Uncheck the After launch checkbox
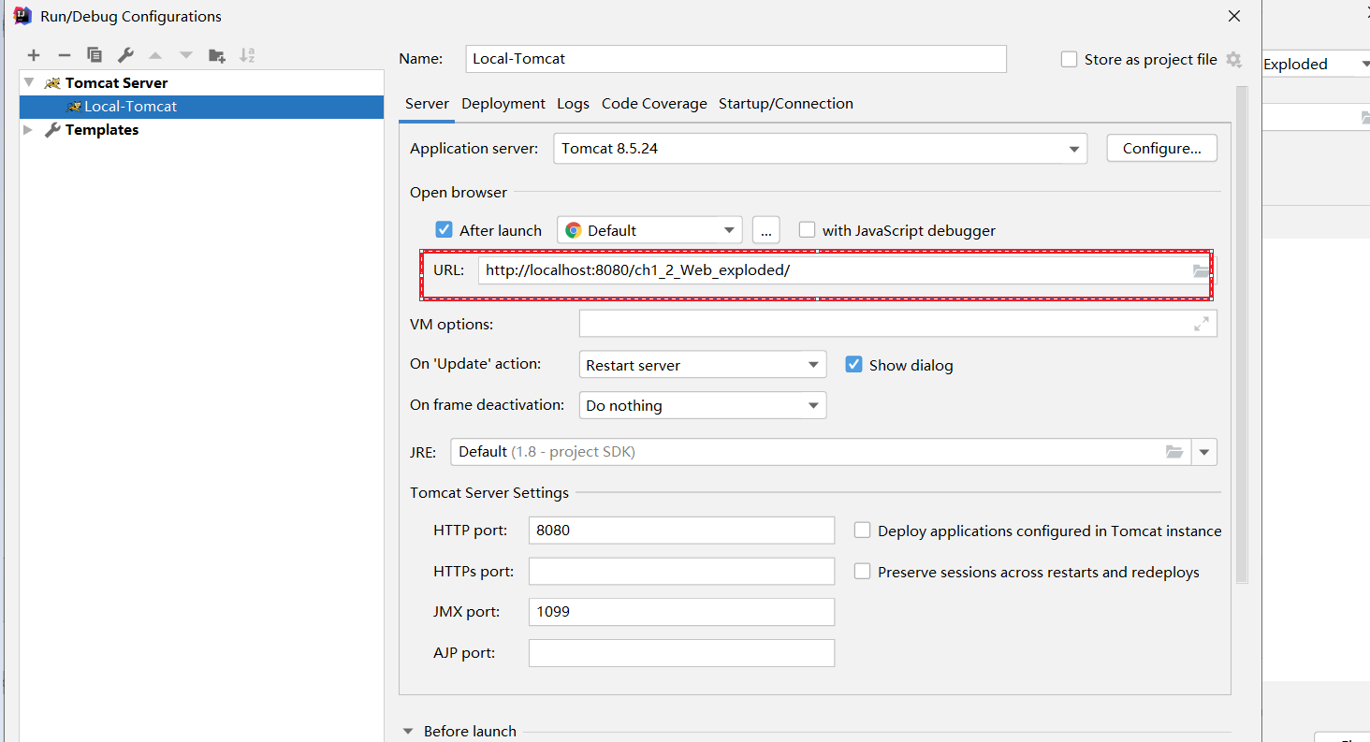The height and width of the screenshot is (742, 1370). coord(445,230)
